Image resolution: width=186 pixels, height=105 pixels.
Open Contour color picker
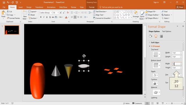point(155,83)
